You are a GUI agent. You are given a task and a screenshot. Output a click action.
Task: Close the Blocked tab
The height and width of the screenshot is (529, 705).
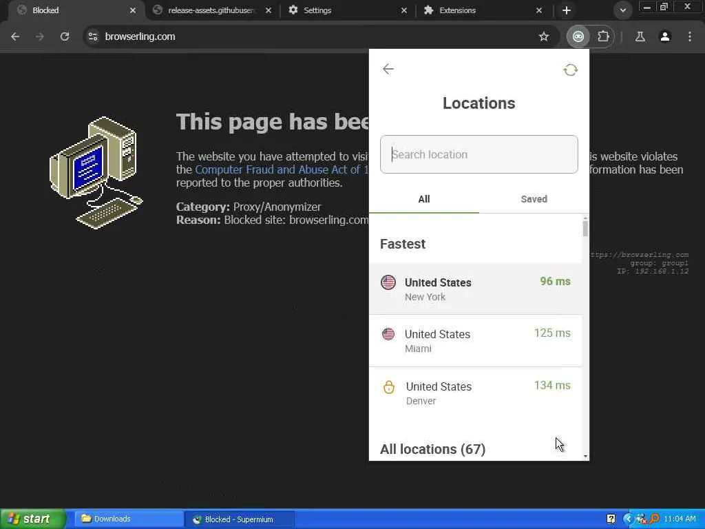[133, 10]
